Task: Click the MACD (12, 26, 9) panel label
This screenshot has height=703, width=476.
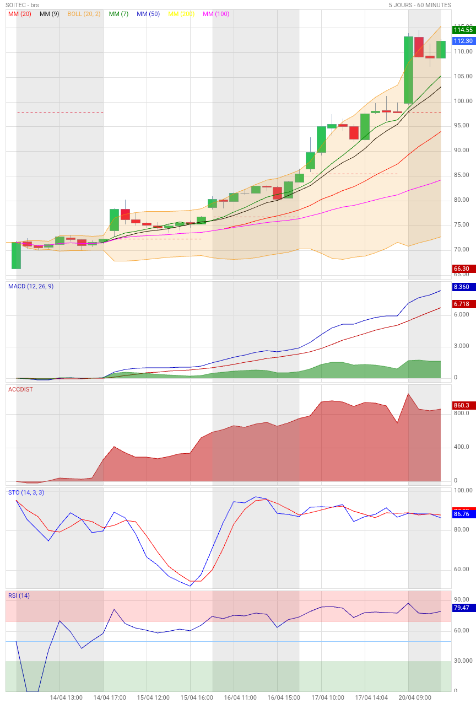Action: pos(31,286)
